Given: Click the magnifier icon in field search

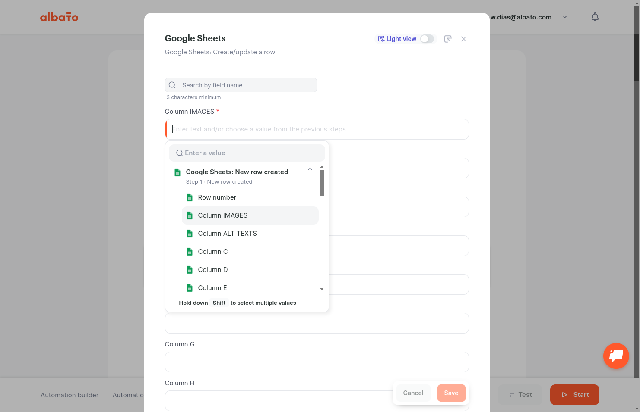Looking at the screenshot, I should [x=172, y=85].
